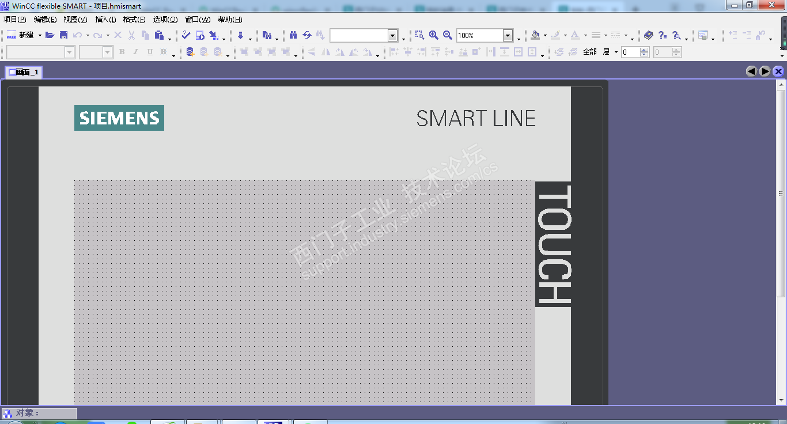
Task: Click the cut scissors icon
Action: pos(131,35)
